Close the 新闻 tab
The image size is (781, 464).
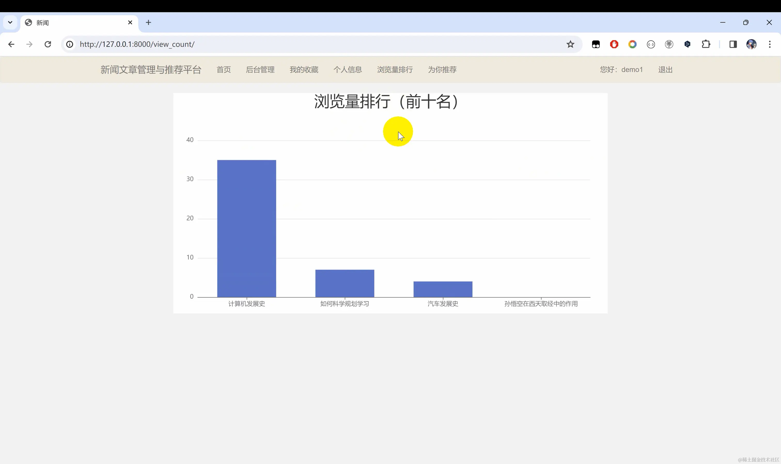pos(130,22)
